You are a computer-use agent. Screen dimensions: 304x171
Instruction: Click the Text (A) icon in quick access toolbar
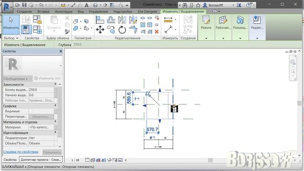click(86, 5)
